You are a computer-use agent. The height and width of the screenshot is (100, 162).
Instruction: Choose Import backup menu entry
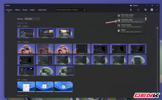(131, 26)
